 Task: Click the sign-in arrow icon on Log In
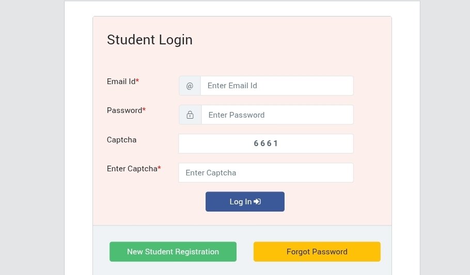point(257,202)
